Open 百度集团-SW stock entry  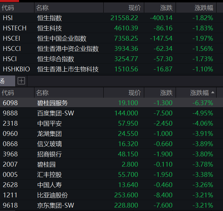click(x=55, y=113)
